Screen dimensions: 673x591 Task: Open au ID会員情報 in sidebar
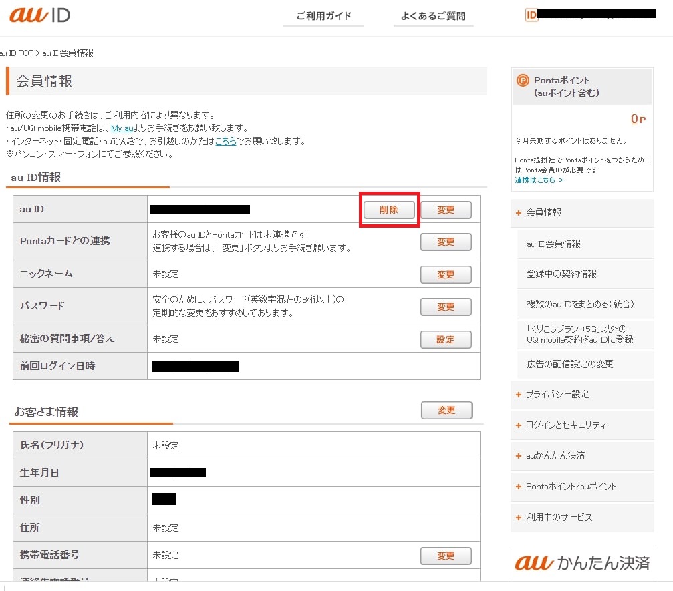click(585, 244)
